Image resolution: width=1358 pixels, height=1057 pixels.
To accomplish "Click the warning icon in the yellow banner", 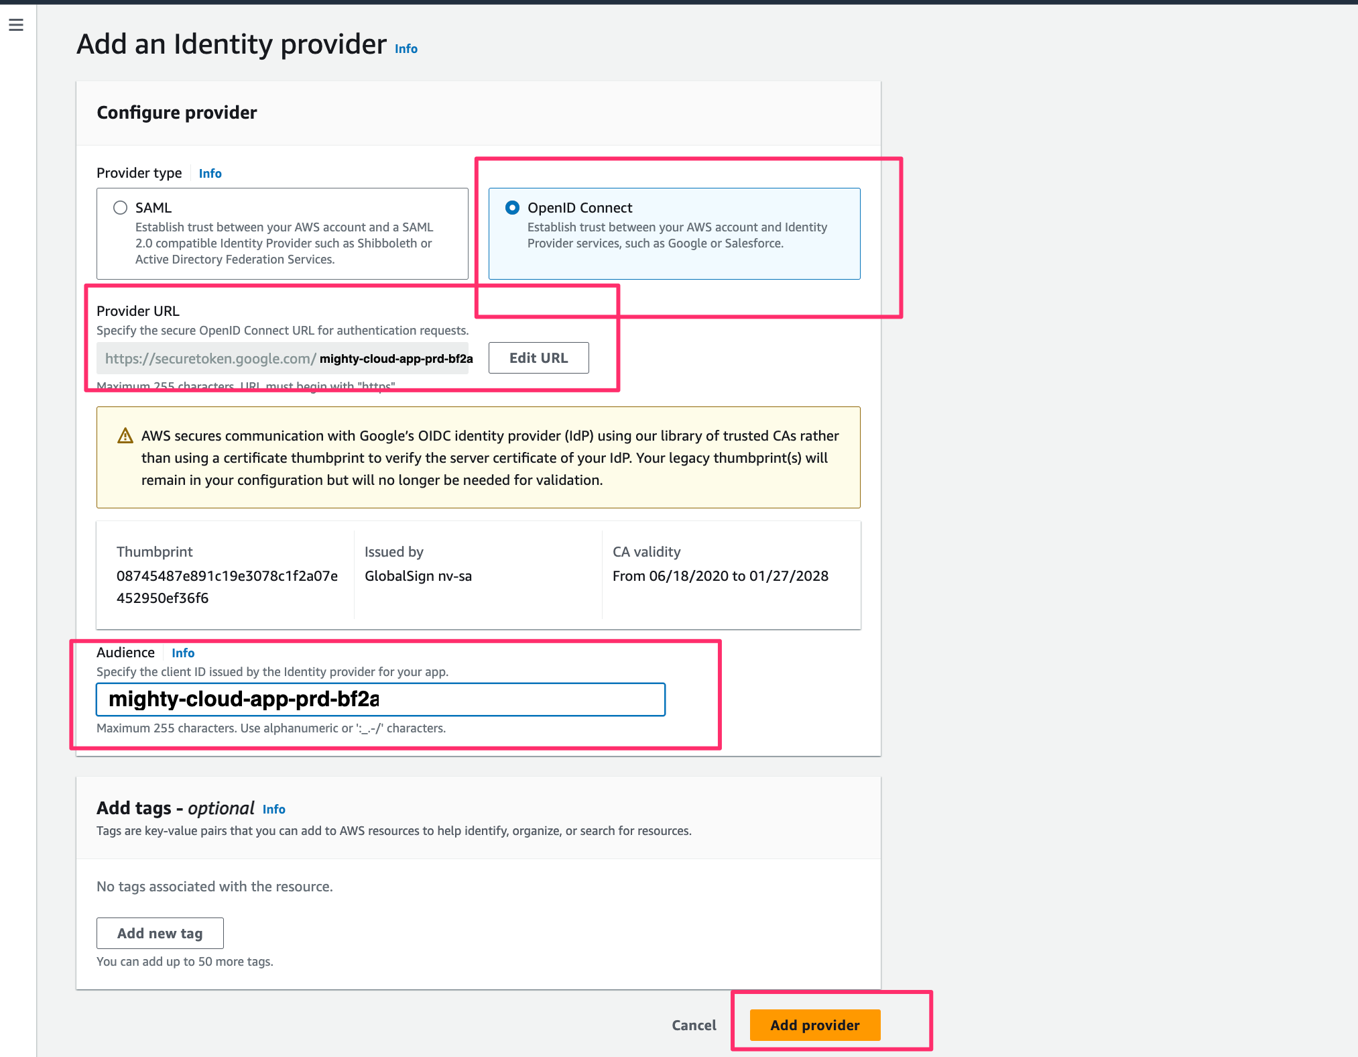I will pos(125,436).
